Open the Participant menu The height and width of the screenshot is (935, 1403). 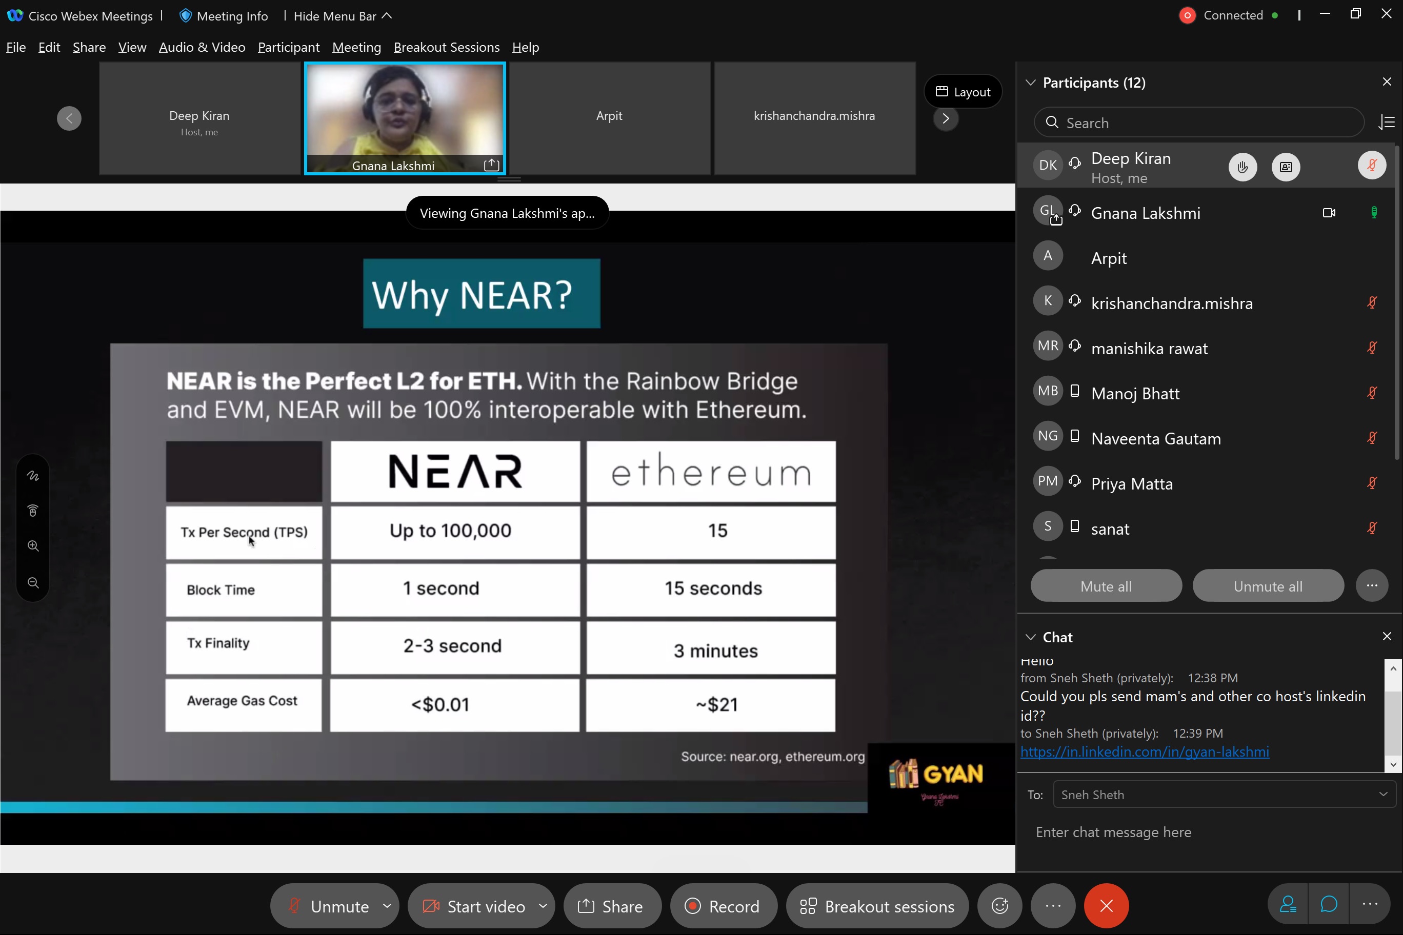288,47
